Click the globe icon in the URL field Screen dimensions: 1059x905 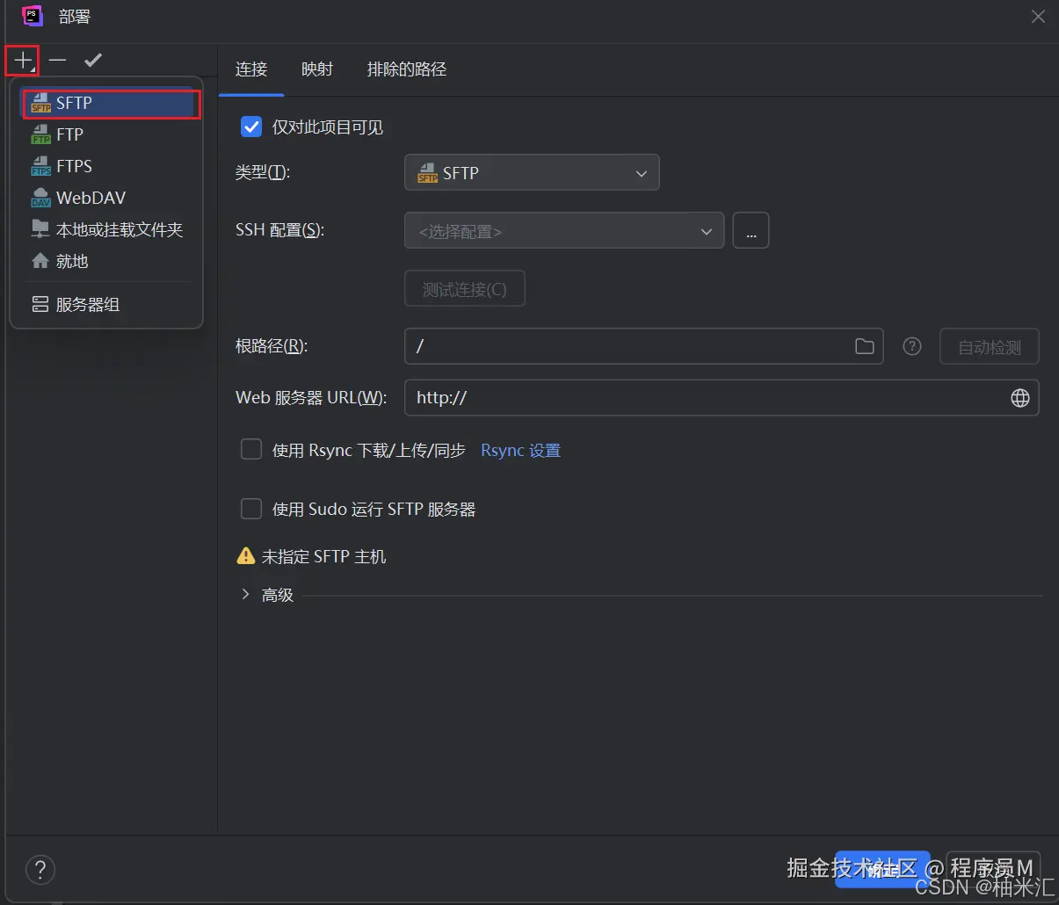point(1020,398)
